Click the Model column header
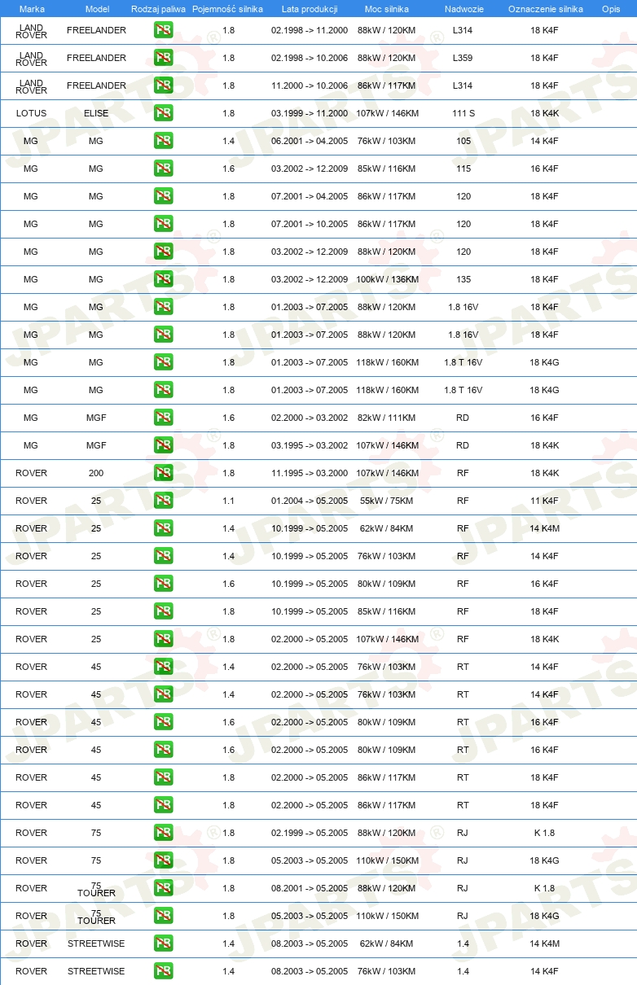The height and width of the screenshot is (985, 637). pyautogui.click(x=97, y=9)
